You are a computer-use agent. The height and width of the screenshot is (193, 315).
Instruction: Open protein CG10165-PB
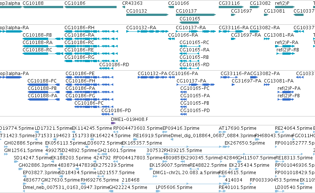195,103
